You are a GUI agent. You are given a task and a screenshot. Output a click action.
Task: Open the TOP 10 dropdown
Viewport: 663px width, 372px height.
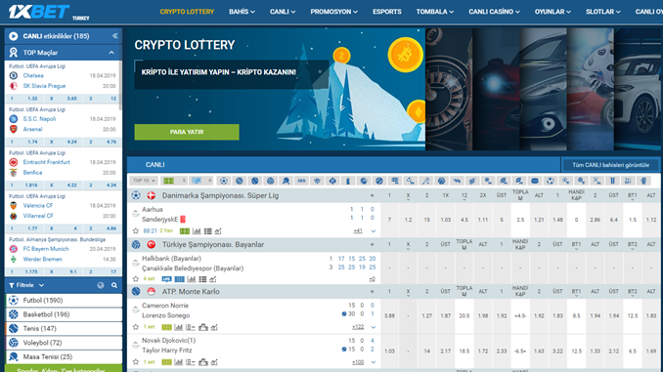point(144,181)
